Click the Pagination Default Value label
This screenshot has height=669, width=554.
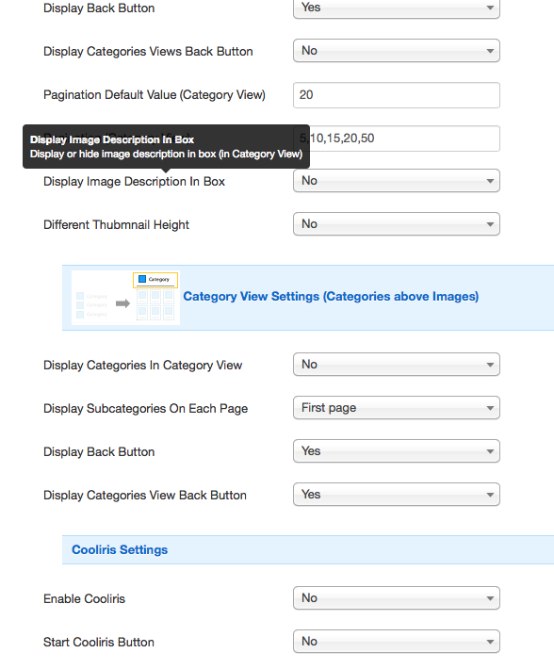coord(154,95)
